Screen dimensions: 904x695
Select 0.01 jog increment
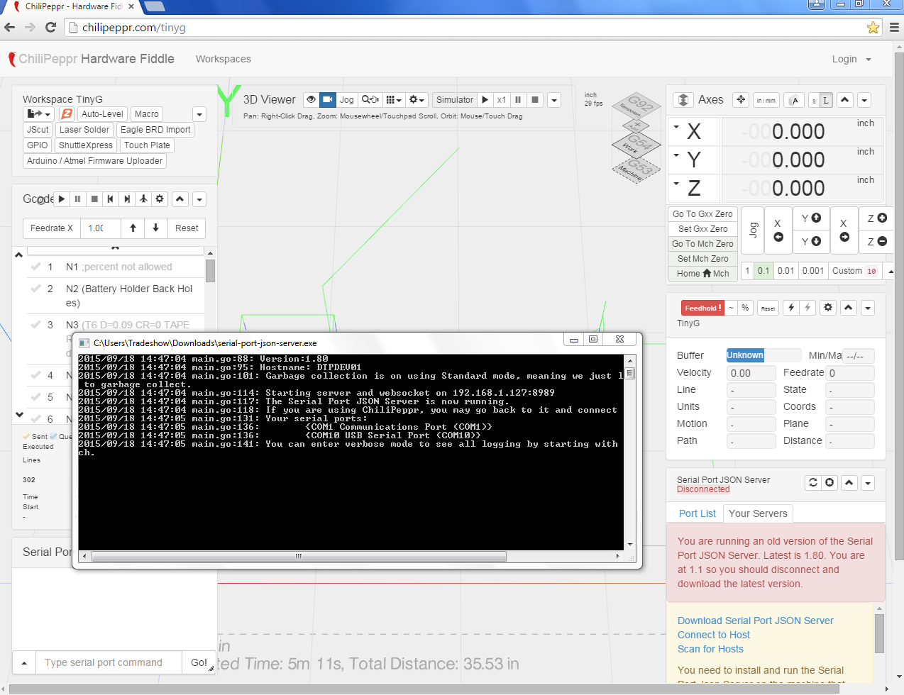786,271
